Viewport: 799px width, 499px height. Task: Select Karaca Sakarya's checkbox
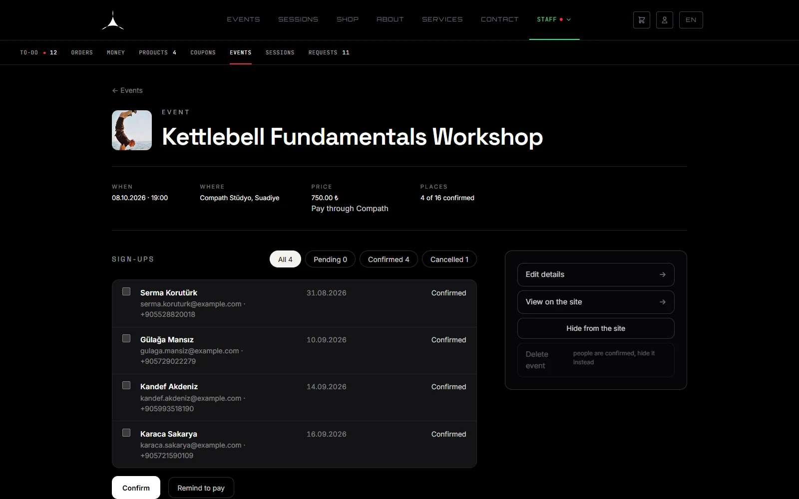(126, 433)
